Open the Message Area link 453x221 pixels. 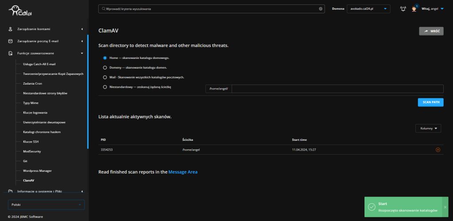point(183,172)
